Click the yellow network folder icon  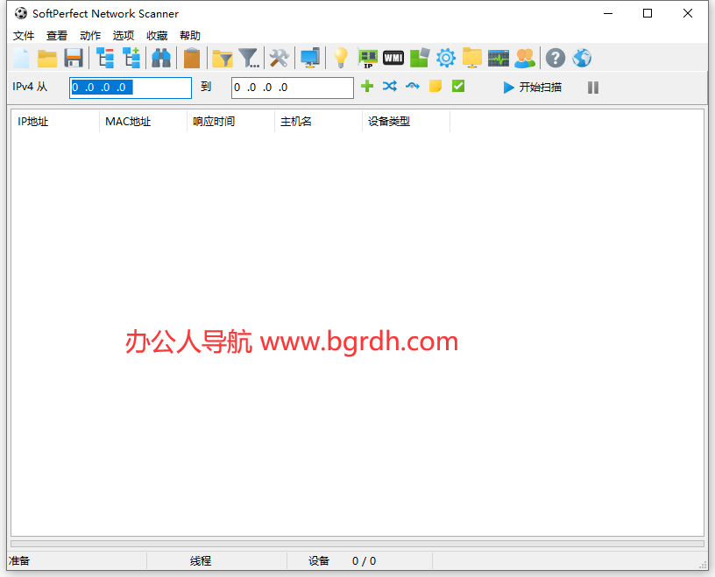click(x=472, y=58)
